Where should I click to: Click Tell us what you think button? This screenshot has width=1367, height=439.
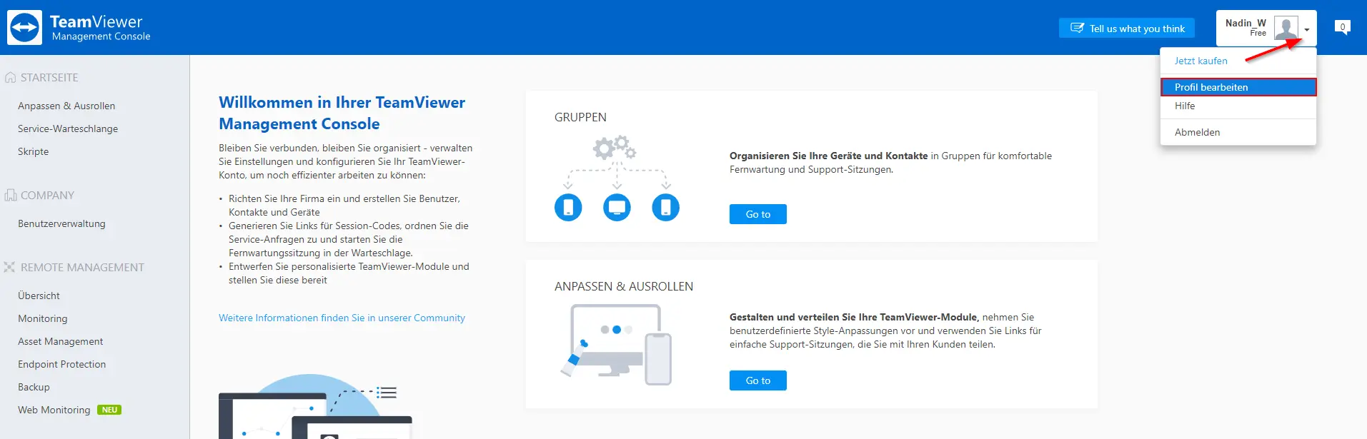click(x=1127, y=28)
